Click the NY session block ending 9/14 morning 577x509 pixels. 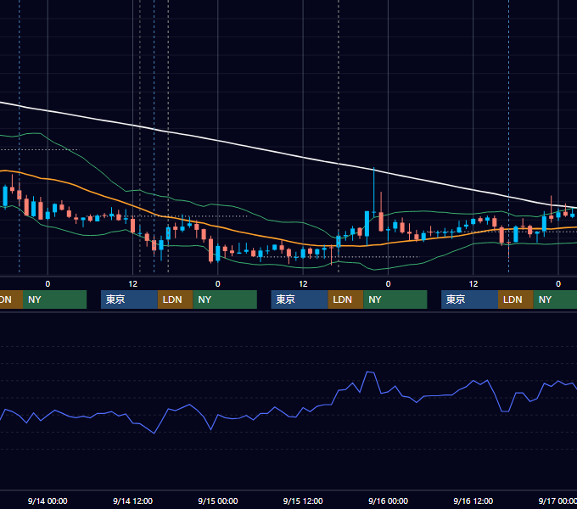coord(54,299)
